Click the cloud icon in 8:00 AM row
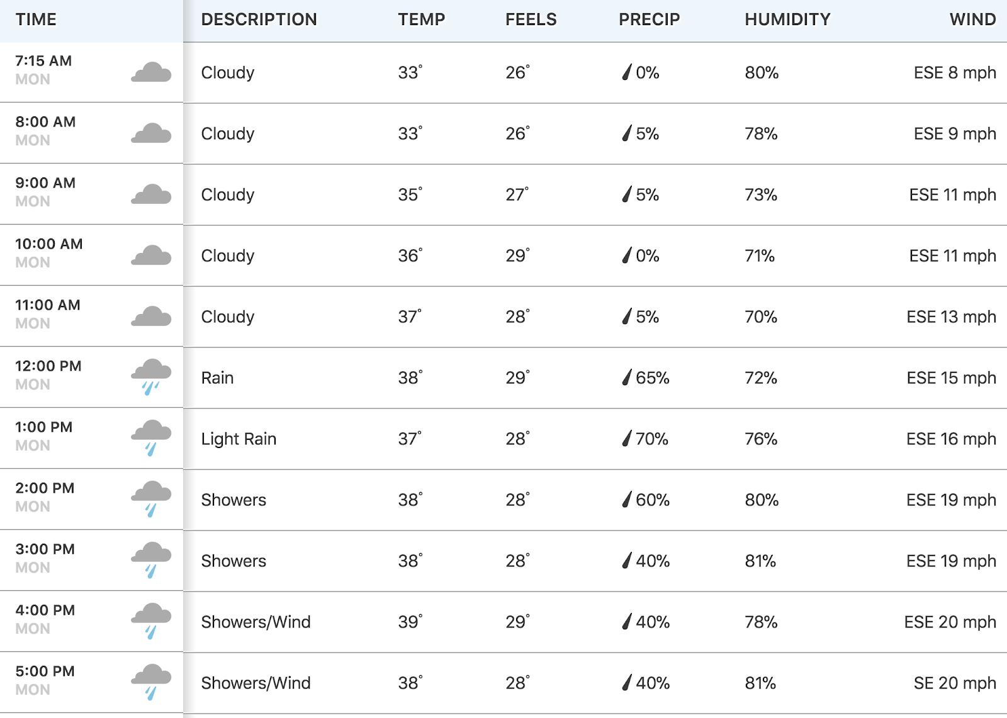The height and width of the screenshot is (718, 1007). point(151,133)
